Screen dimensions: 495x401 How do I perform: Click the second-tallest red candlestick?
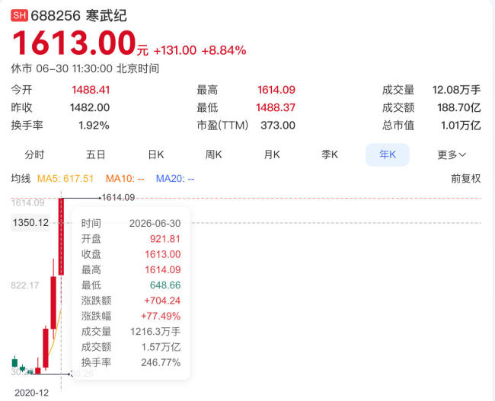[53, 302]
